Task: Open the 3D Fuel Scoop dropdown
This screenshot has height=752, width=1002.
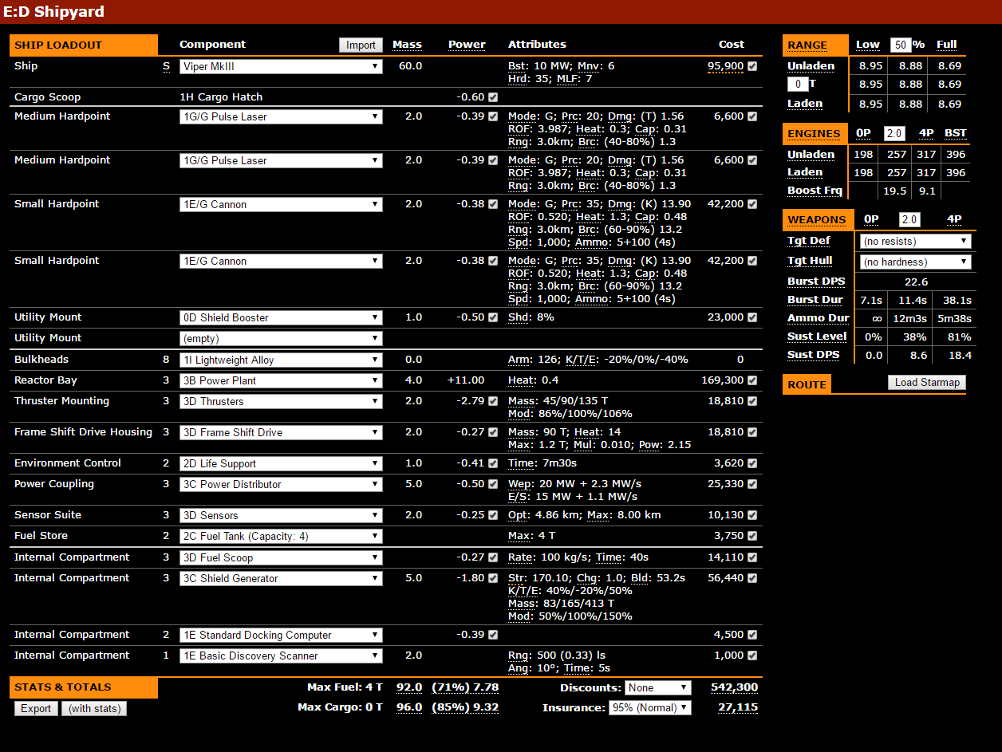Action: tap(281, 558)
